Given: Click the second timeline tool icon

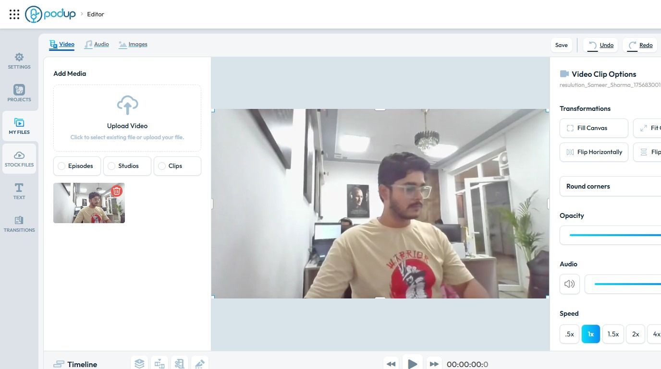Looking at the screenshot, I should pos(159,364).
